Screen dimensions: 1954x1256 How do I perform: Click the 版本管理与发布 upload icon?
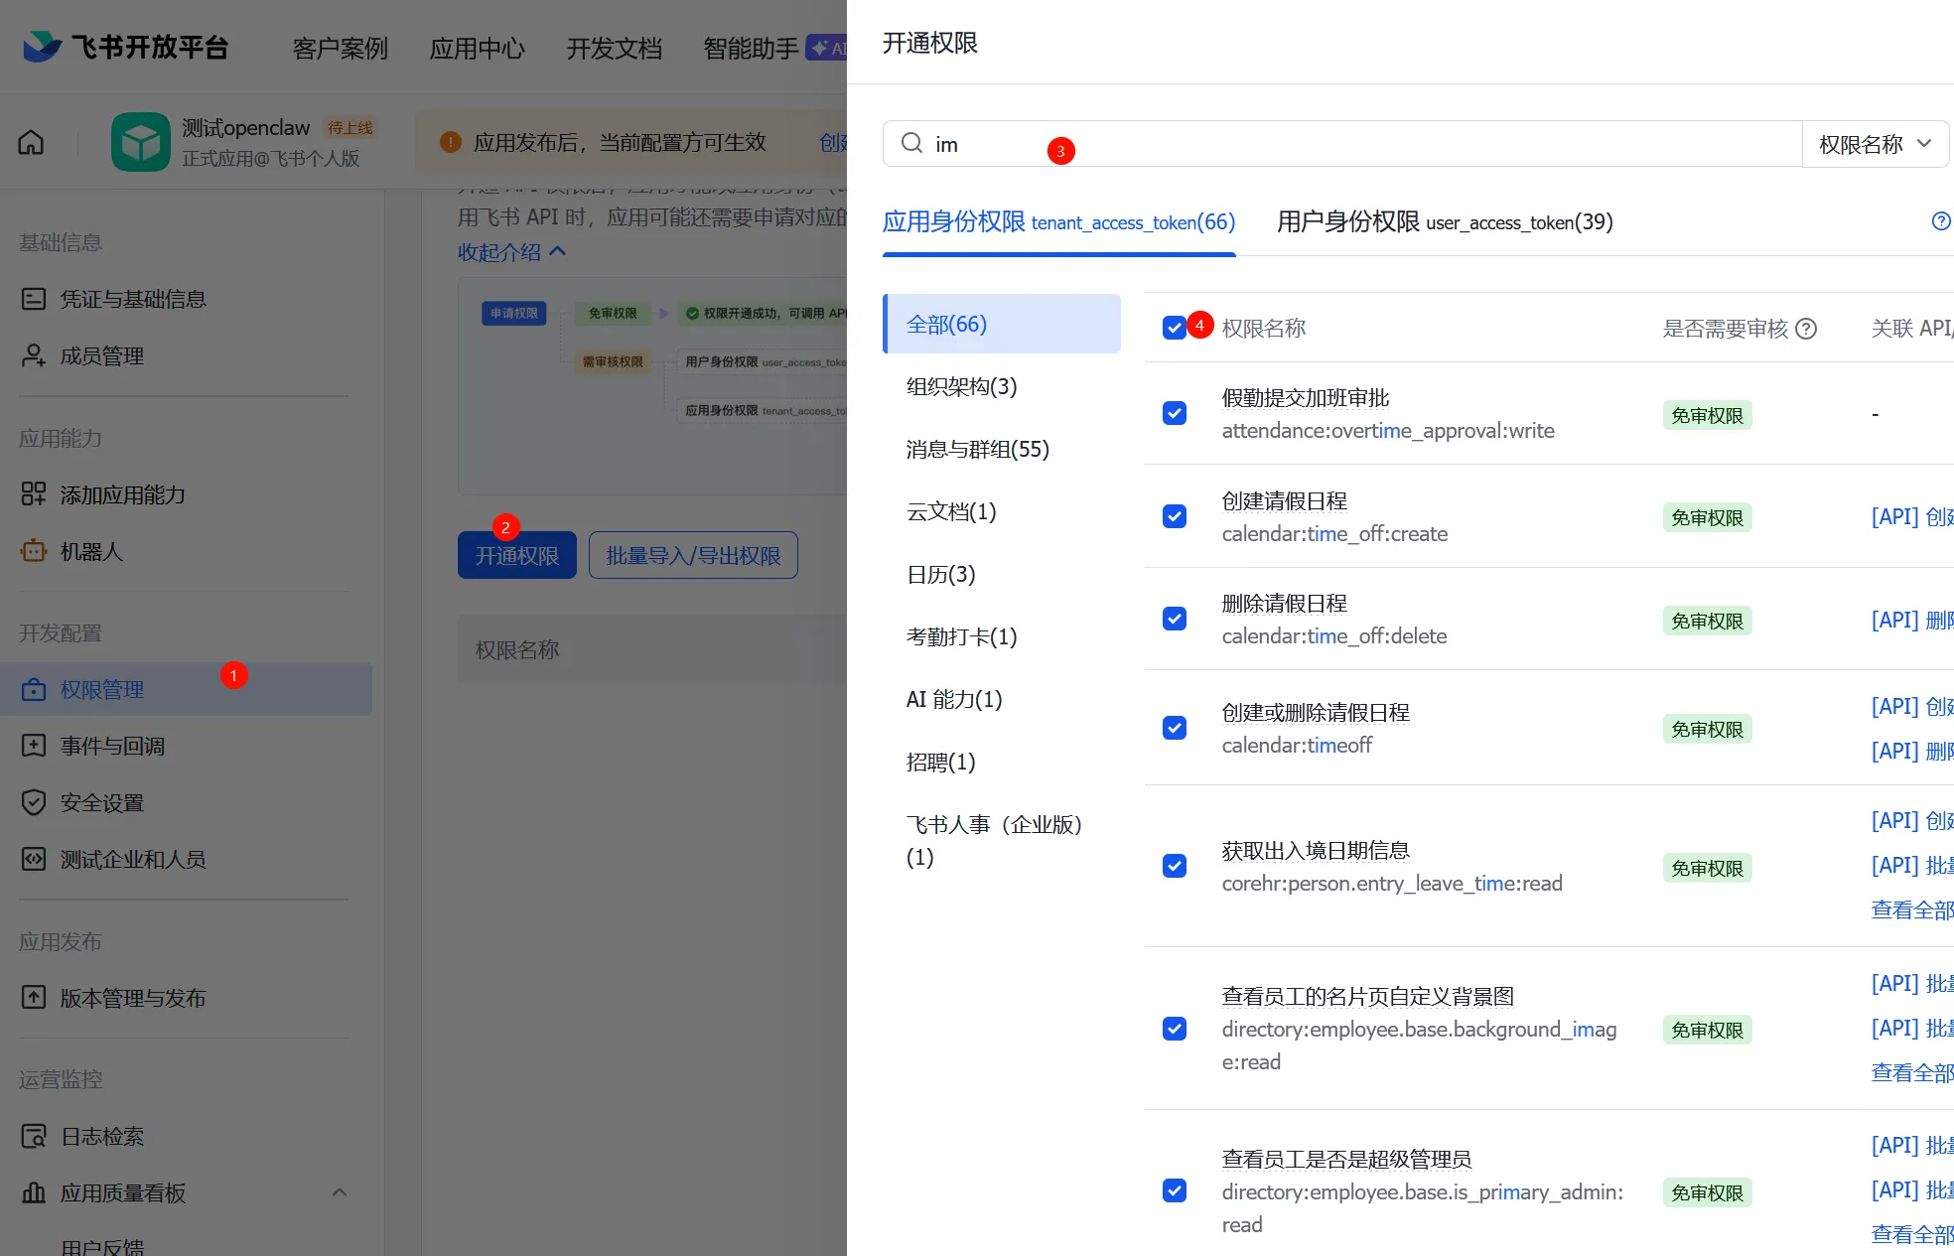tap(34, 998)
